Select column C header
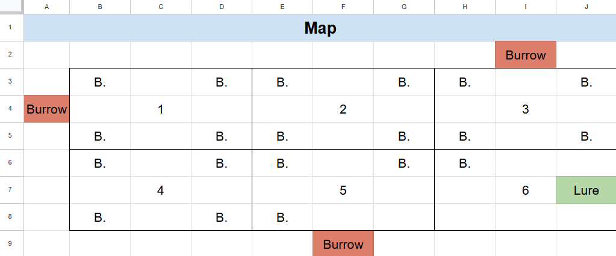The width and height of the screenshot is (616, 256). (161, 7)
